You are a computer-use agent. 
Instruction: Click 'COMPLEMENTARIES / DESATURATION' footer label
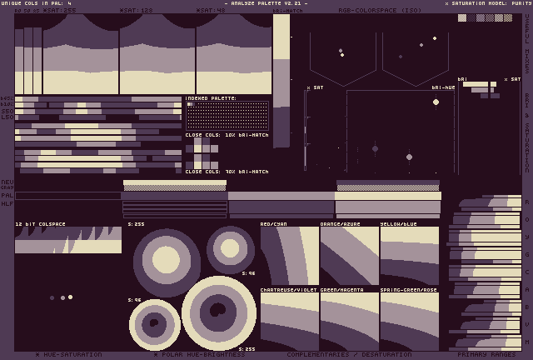349,354
